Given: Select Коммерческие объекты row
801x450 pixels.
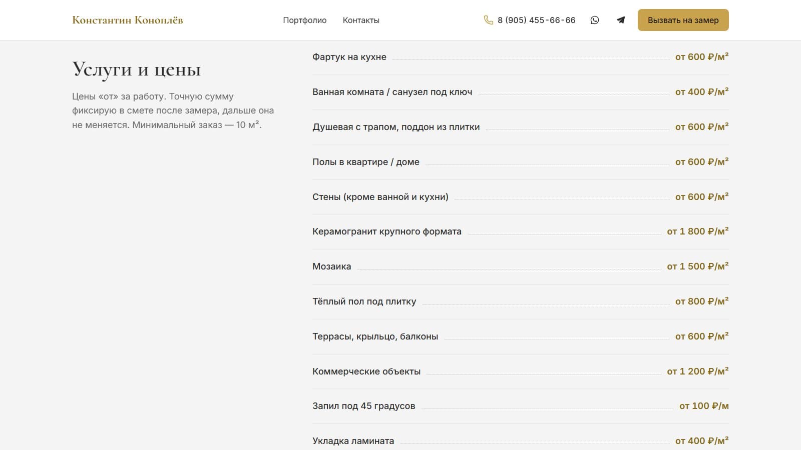Looking at the screenshot, I should [x=521, y=371].
